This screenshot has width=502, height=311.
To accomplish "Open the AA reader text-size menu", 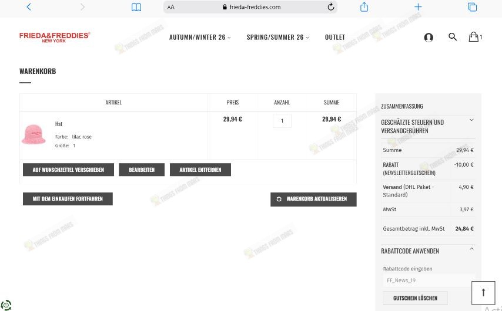I will (x=171, y=7).
